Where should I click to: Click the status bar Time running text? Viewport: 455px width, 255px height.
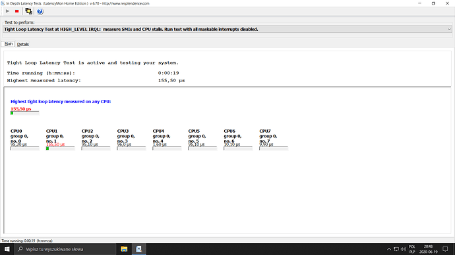point(27,241)
